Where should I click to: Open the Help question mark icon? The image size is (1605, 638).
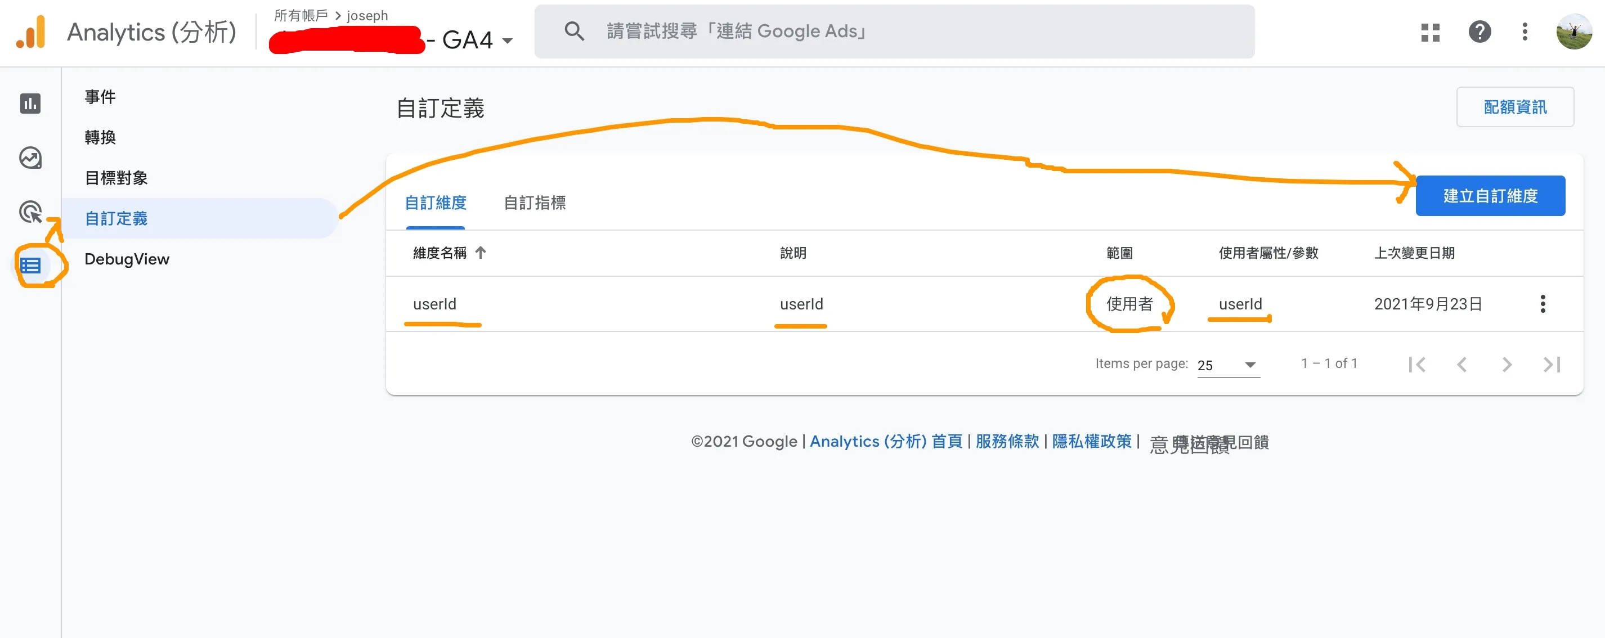[x=1479, y=32]
